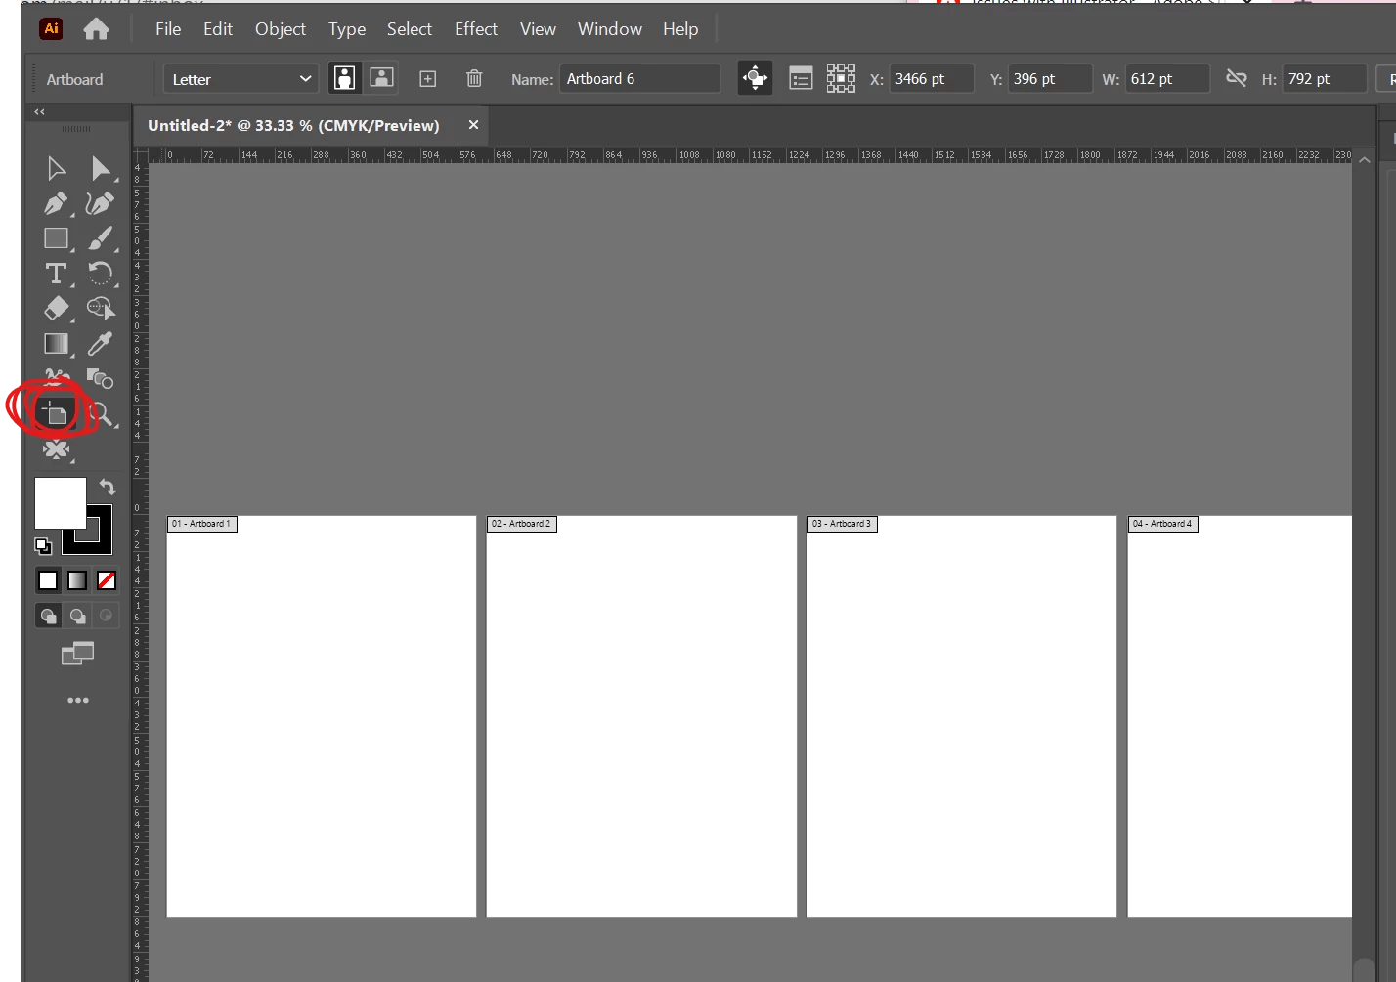Open the Edit menu
Image resolution: width=1396 pixels, height=982 pixels.
coord(218,29)
